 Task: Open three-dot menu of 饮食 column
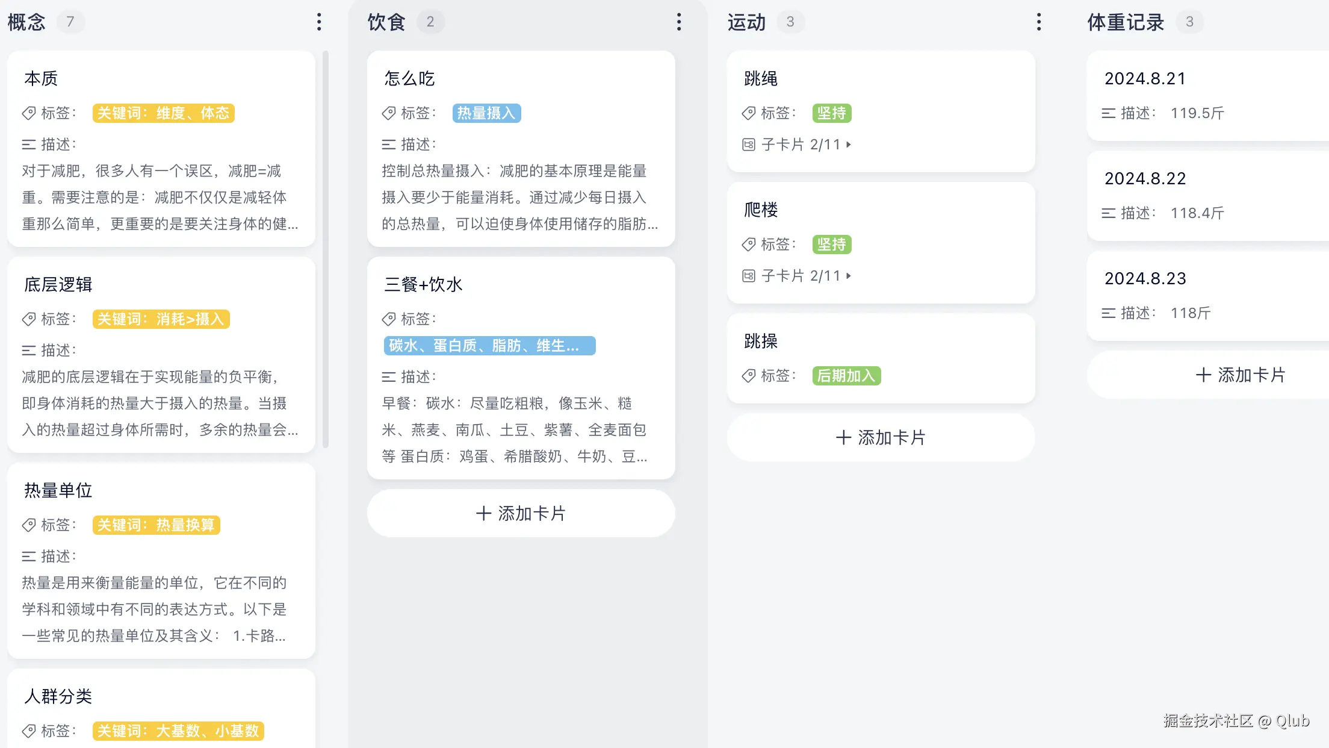tap(679, 22)
